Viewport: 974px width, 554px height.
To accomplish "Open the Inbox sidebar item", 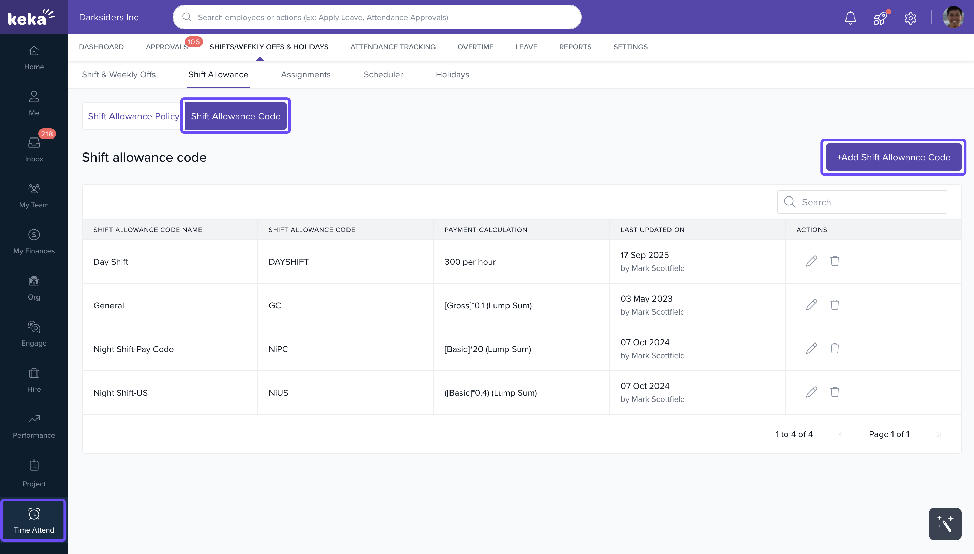I will pos(34,149).
